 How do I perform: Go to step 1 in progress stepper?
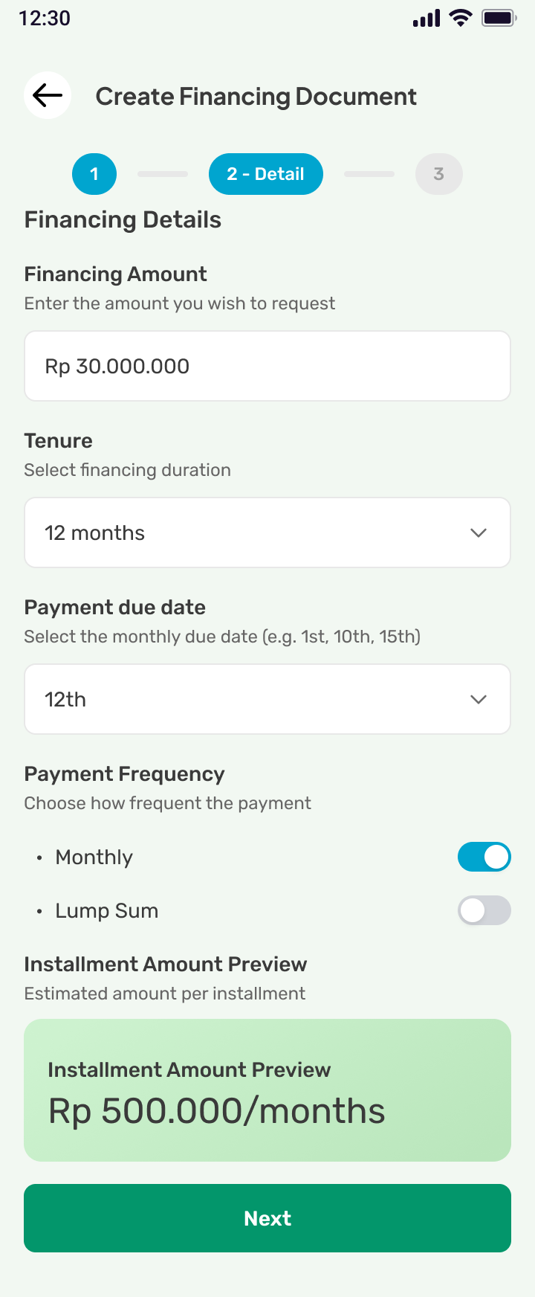point(94,174)
